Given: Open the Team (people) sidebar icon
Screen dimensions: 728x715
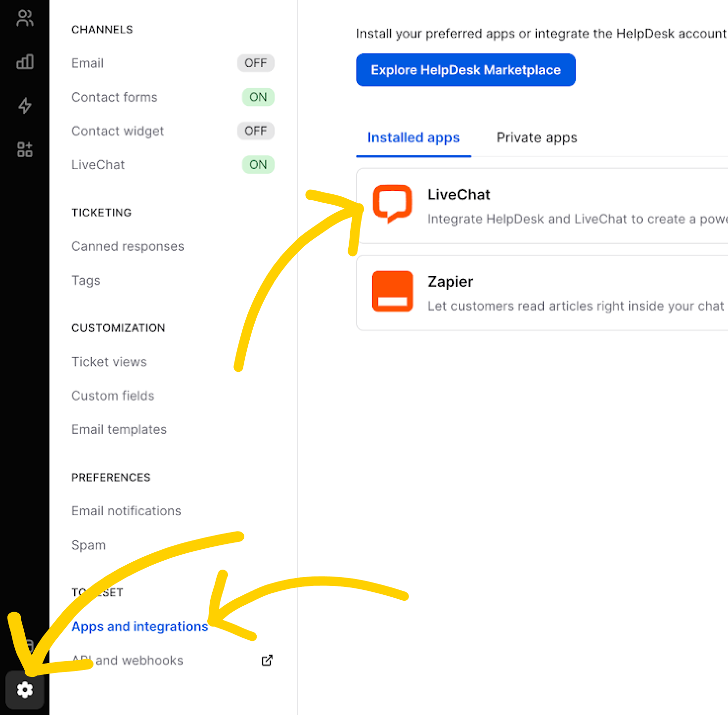Looking at the screenshot, I should pyautogui.click(x=24, y=18).
